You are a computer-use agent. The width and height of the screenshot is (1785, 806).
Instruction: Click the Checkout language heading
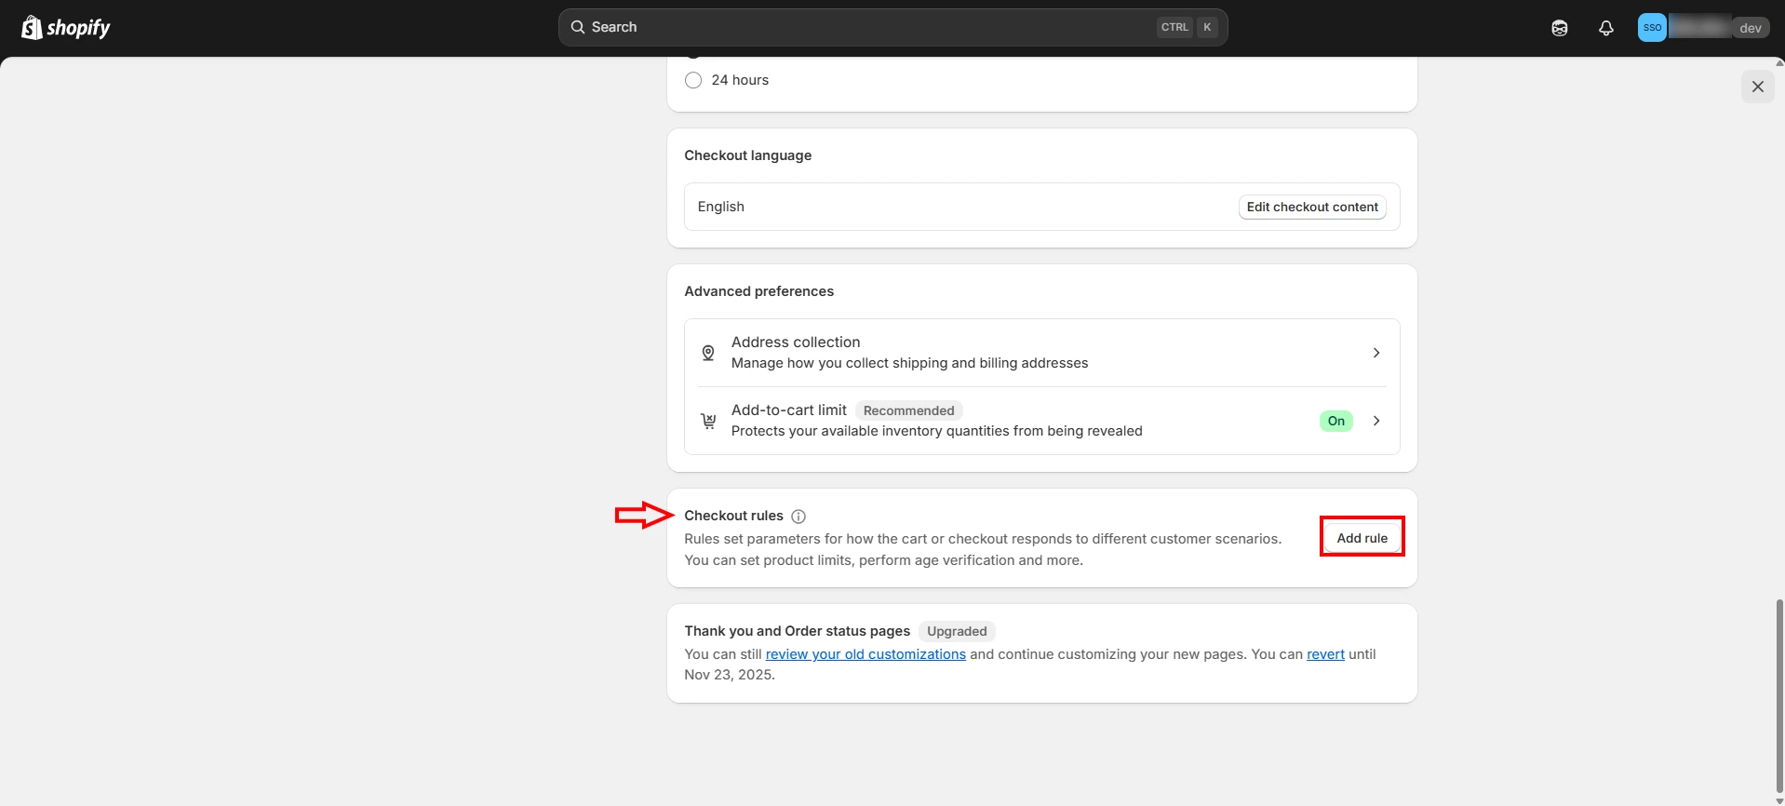pos(747,155)
